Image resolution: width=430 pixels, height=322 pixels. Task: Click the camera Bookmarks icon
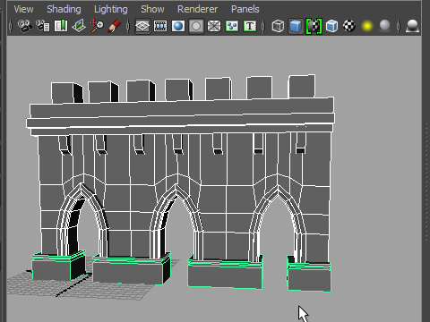pyautogui.click(x=61, y=26)
